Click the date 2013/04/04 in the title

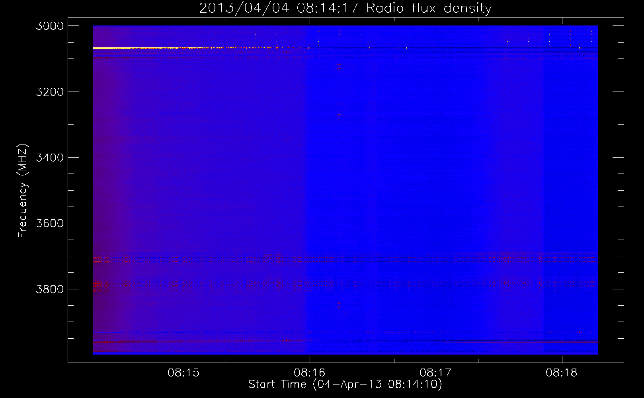(x=244, y=8)
